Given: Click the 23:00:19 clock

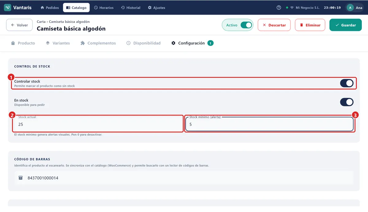Looking at the screenshot, I should click(x=332, y=8).
